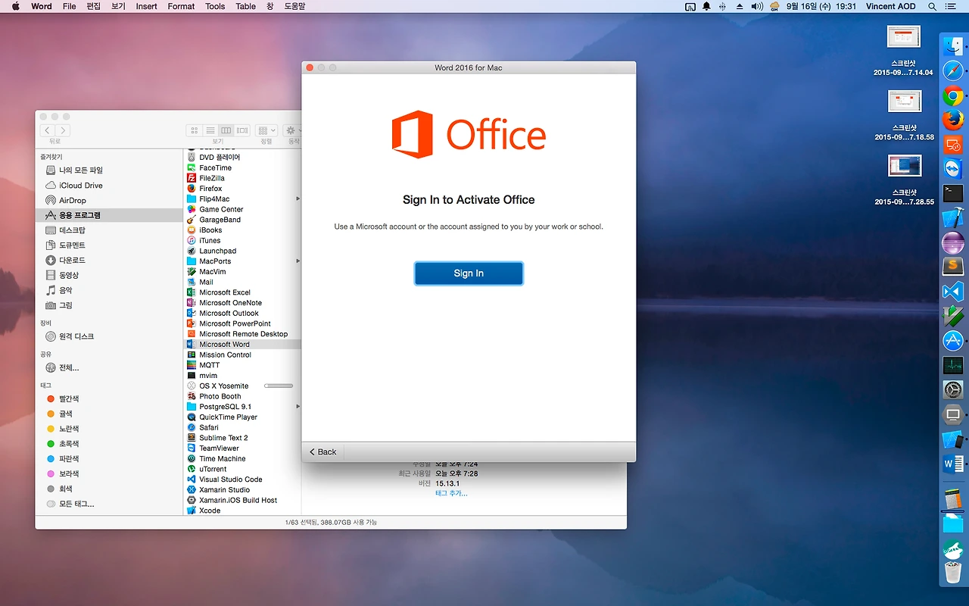Go back in the Finder window

[x=47, y=130]
